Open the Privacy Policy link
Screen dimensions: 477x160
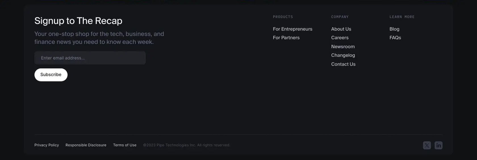47,145
